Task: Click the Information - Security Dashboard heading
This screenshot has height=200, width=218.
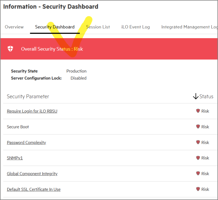Action: tap(51, 7)
